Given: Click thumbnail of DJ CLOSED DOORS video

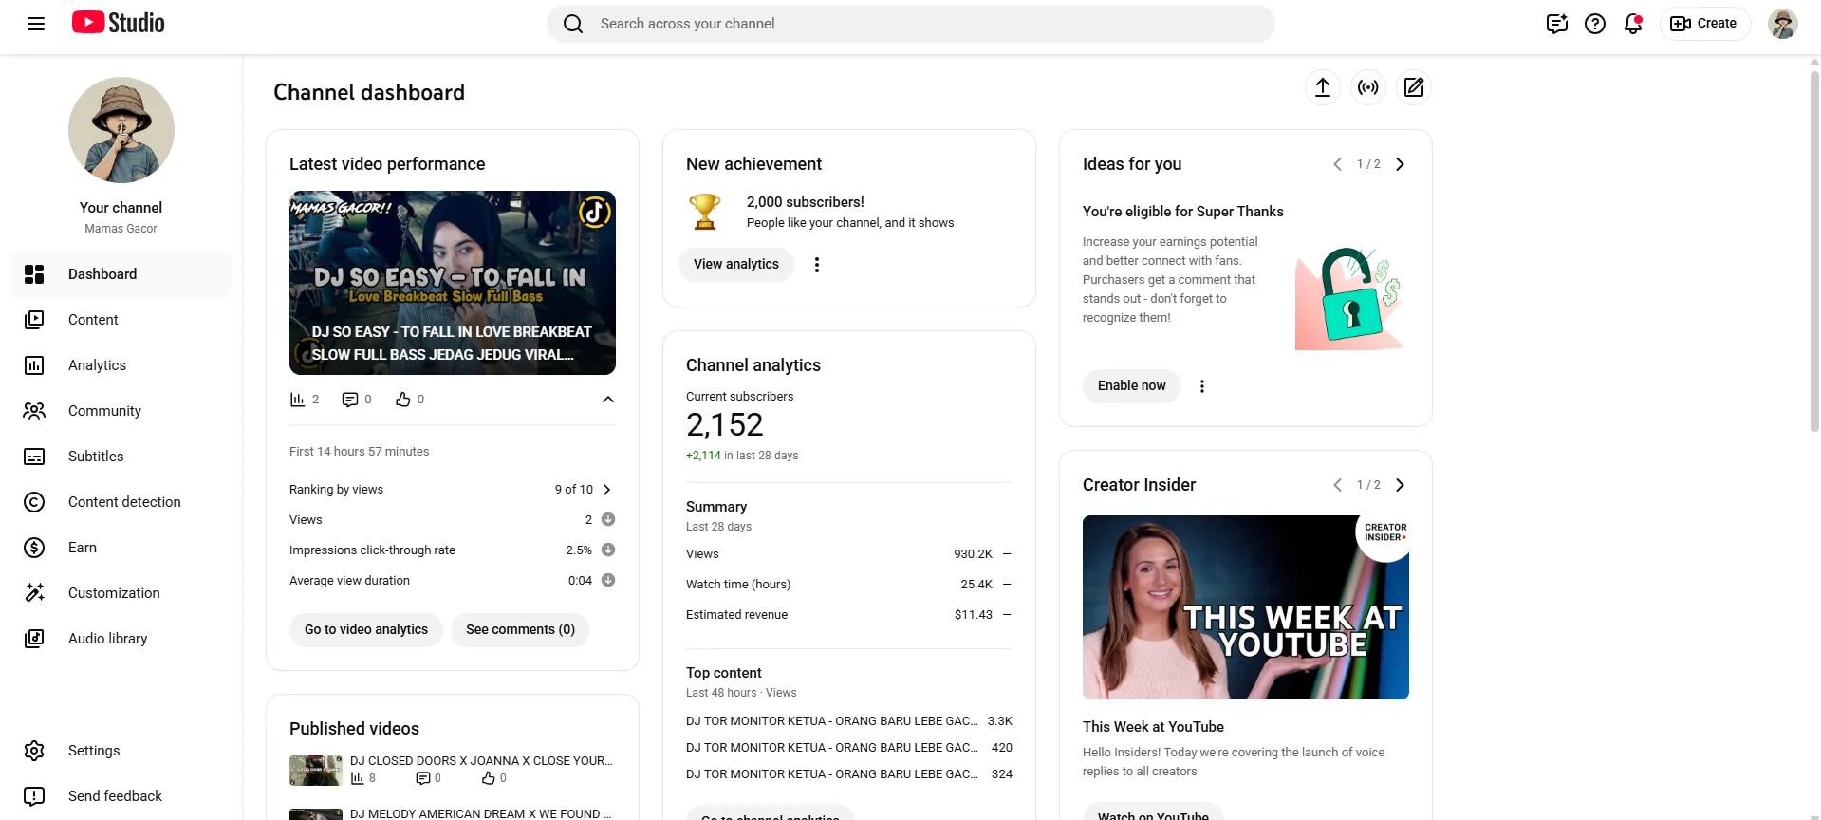Looking at the screenshot, I should (316, 771).
